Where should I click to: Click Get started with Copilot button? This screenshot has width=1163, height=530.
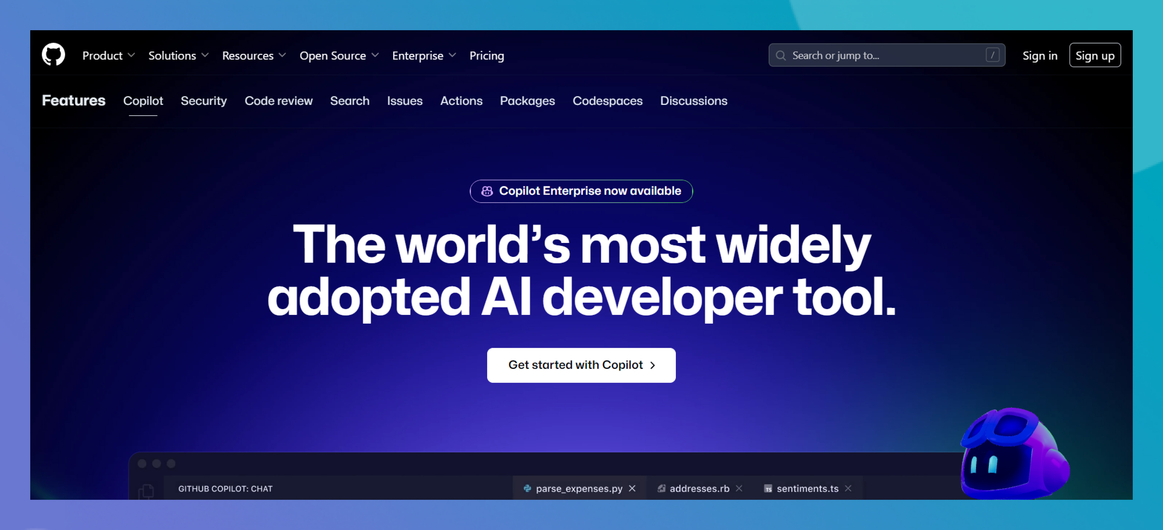[581, 364]
